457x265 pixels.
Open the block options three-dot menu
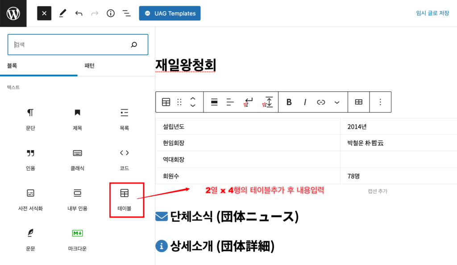point(380,102)
